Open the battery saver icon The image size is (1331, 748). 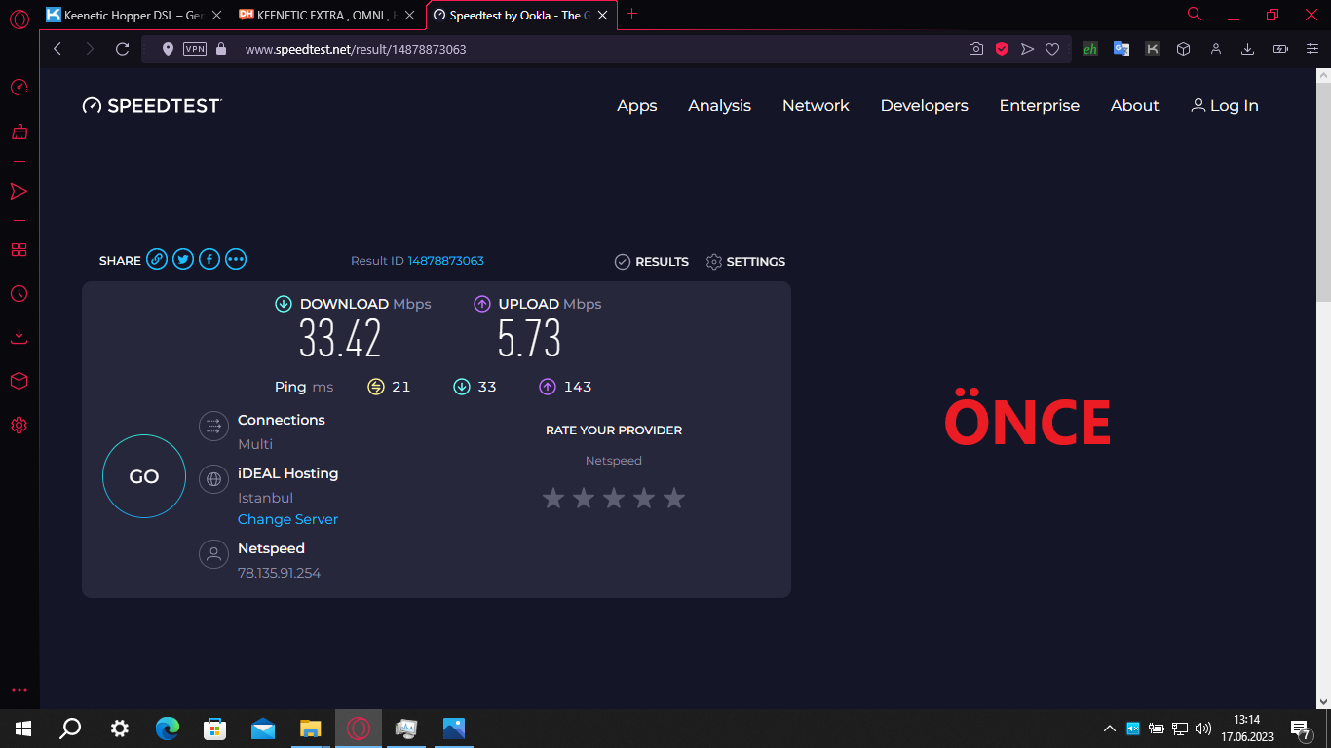pyautogui.click(x=1280, y=49)
